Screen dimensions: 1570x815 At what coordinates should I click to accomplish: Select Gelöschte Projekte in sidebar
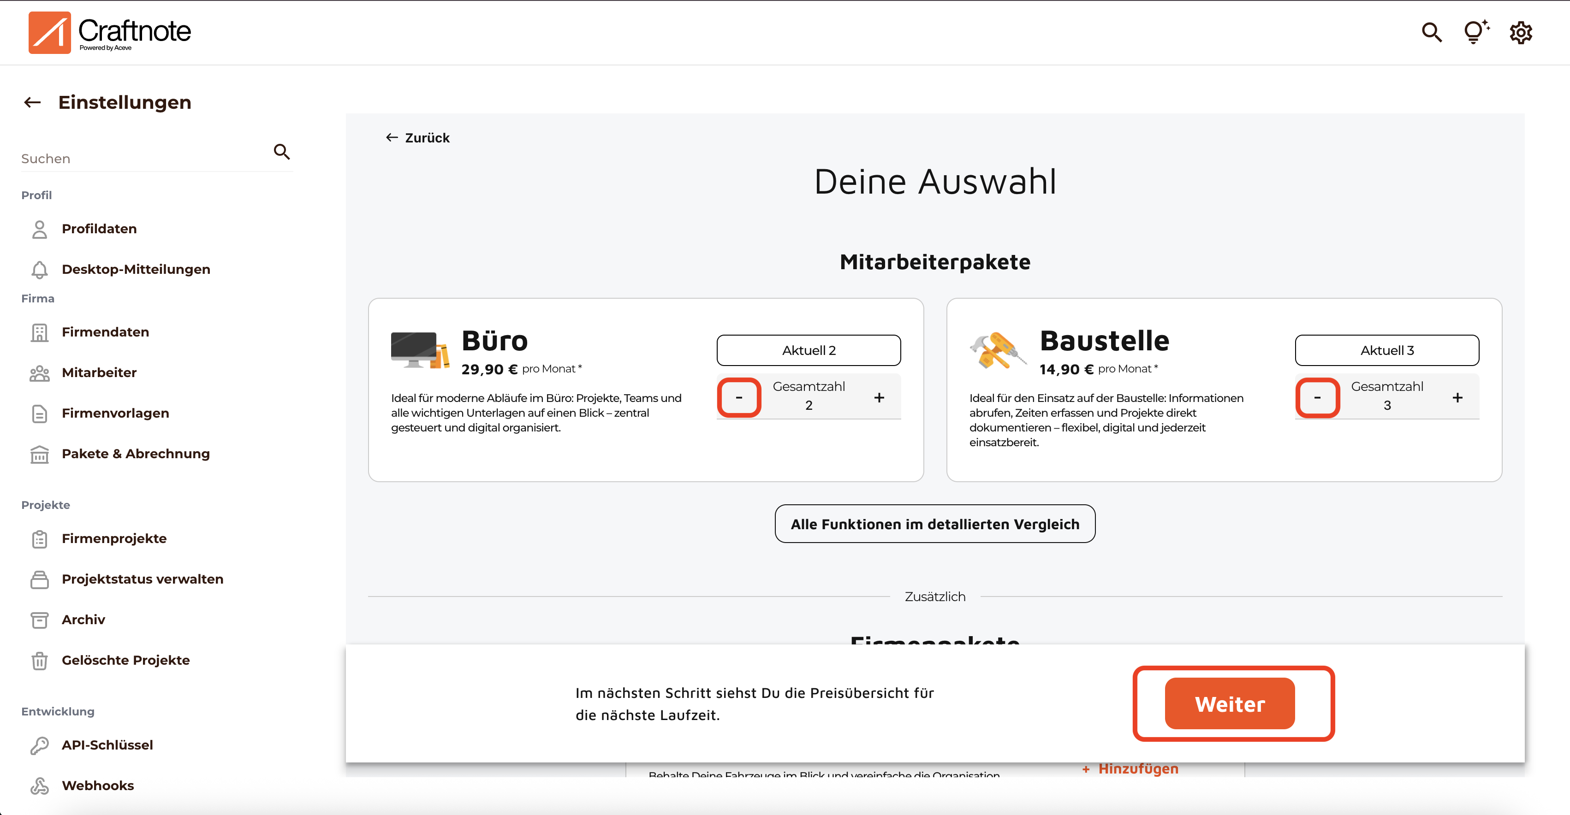point(125,660)
